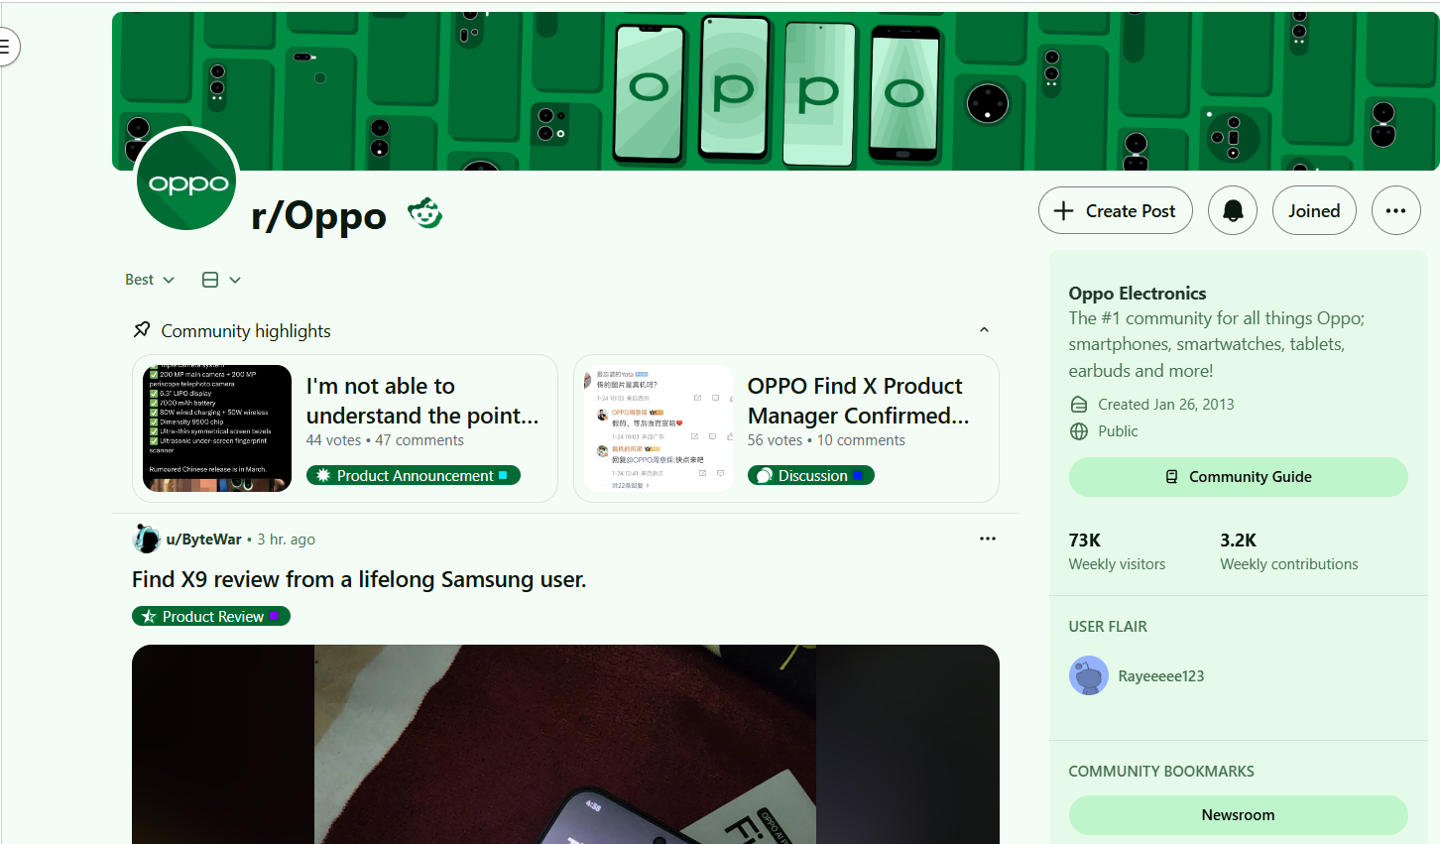The image size is (1440, 844).
Task: Click u/ByteWar's profile avatar
Action: click(146, 539)
